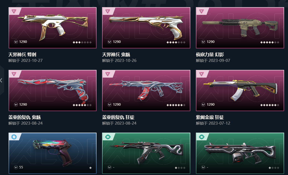288x175 pixels.
Task: Click the 1290 price on 侦察力量 幻影 card
Action: [x=210, y=42]
